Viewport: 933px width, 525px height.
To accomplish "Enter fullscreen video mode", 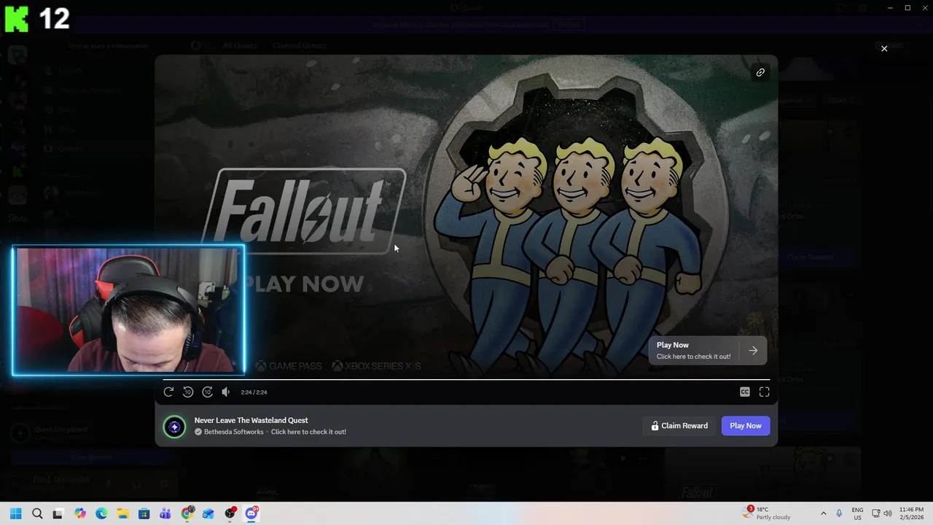I will [x=764, y=392].
